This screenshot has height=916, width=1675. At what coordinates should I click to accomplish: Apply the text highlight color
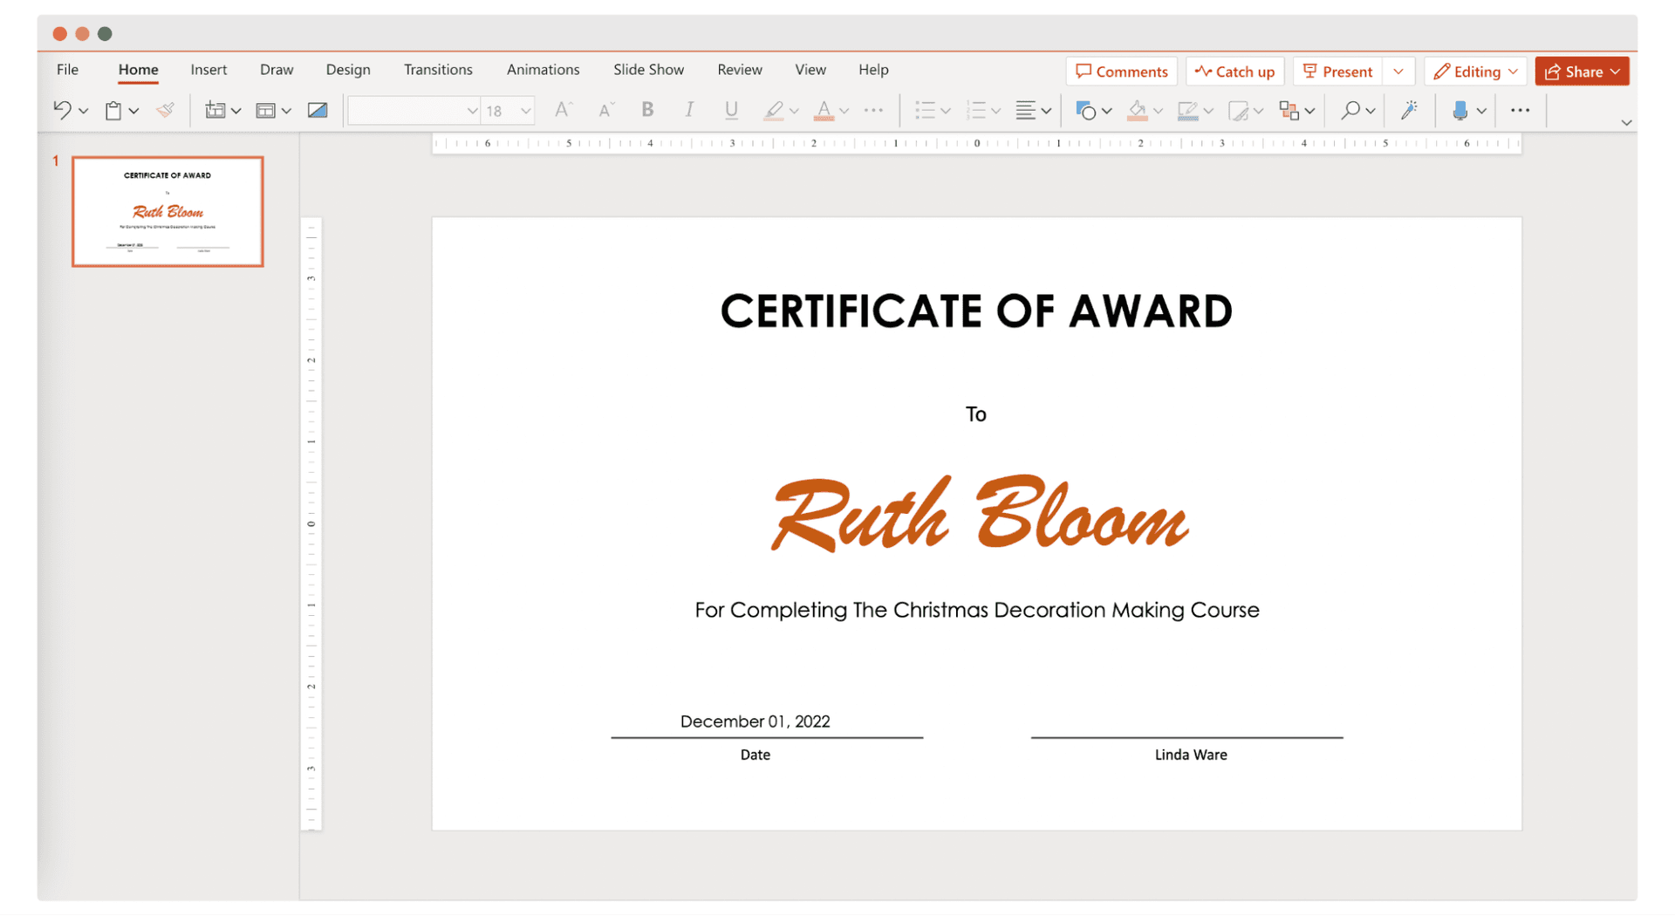click(x=773, y=111)
